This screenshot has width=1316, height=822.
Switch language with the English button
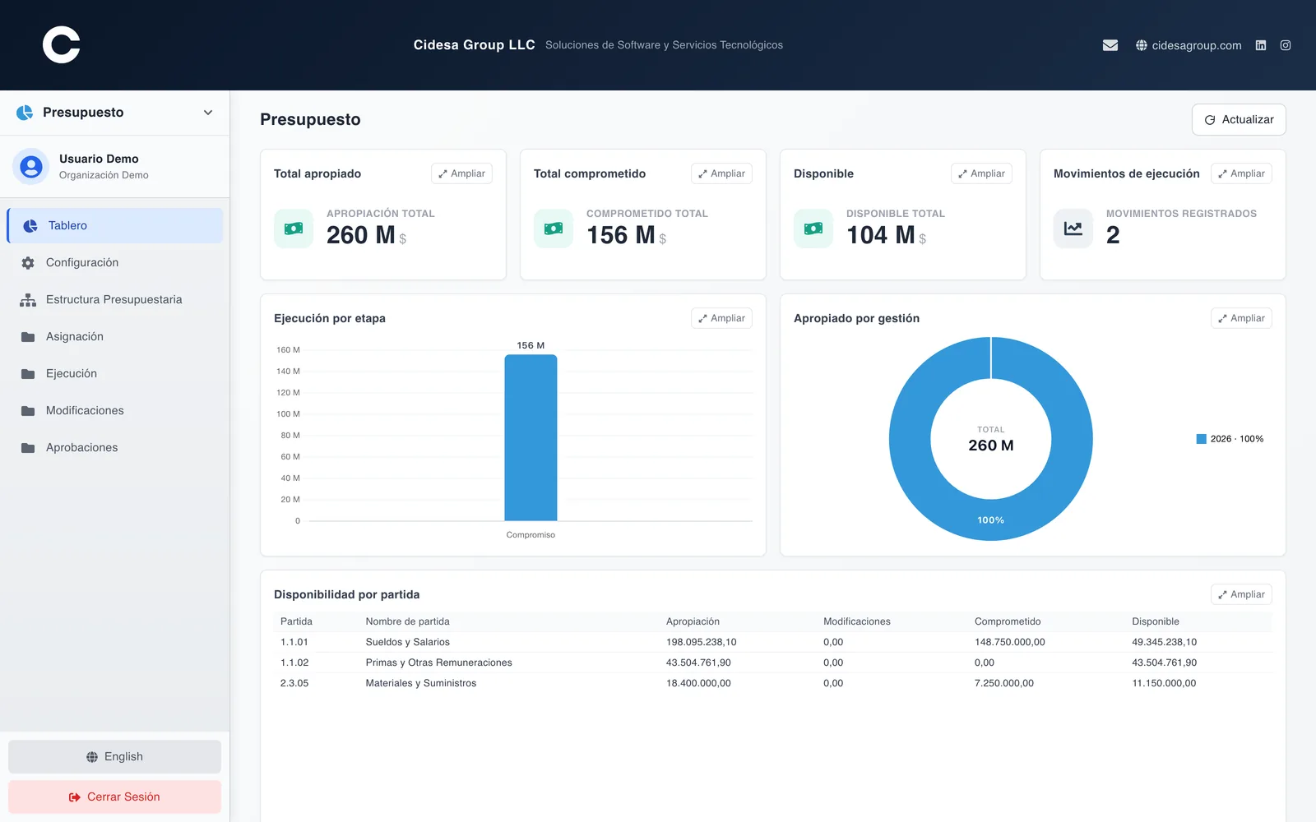point(114,757)
